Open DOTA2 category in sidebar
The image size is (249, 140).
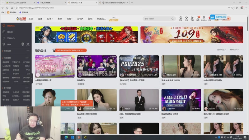[x=27, y=66]
